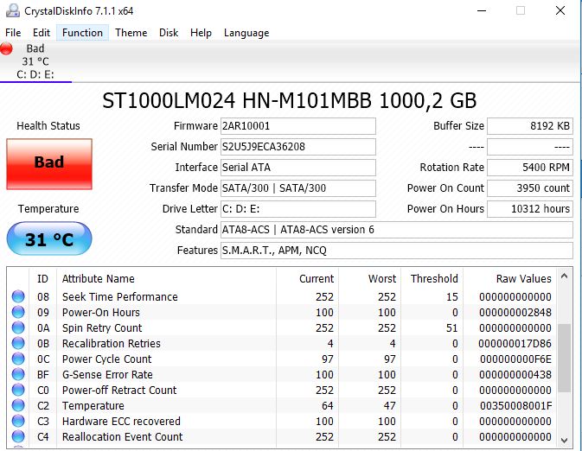Click status orb for Power-off Retract Count row

click(x=18, y=391)
